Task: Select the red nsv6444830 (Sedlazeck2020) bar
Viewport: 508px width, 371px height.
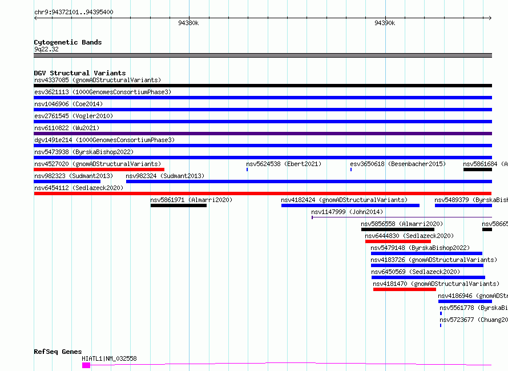Action: point(398,241)
